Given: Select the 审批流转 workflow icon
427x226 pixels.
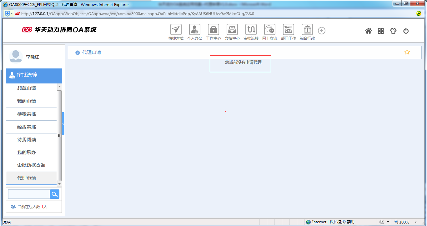Looking at the screenshot, I should [251, 30].
